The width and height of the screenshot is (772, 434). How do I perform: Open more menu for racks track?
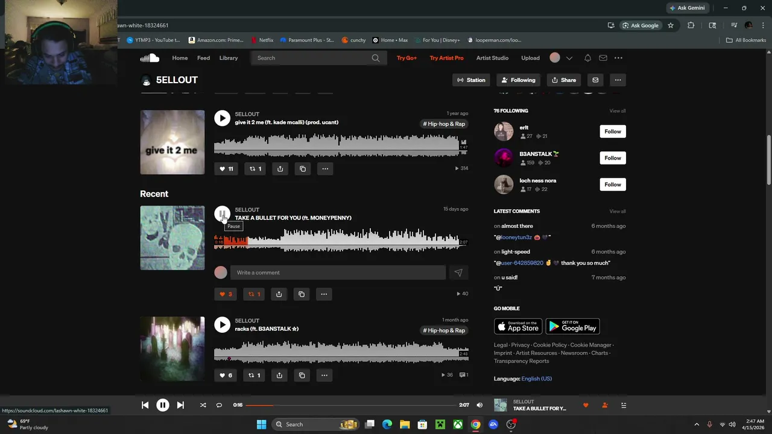[x=324, y=375]
